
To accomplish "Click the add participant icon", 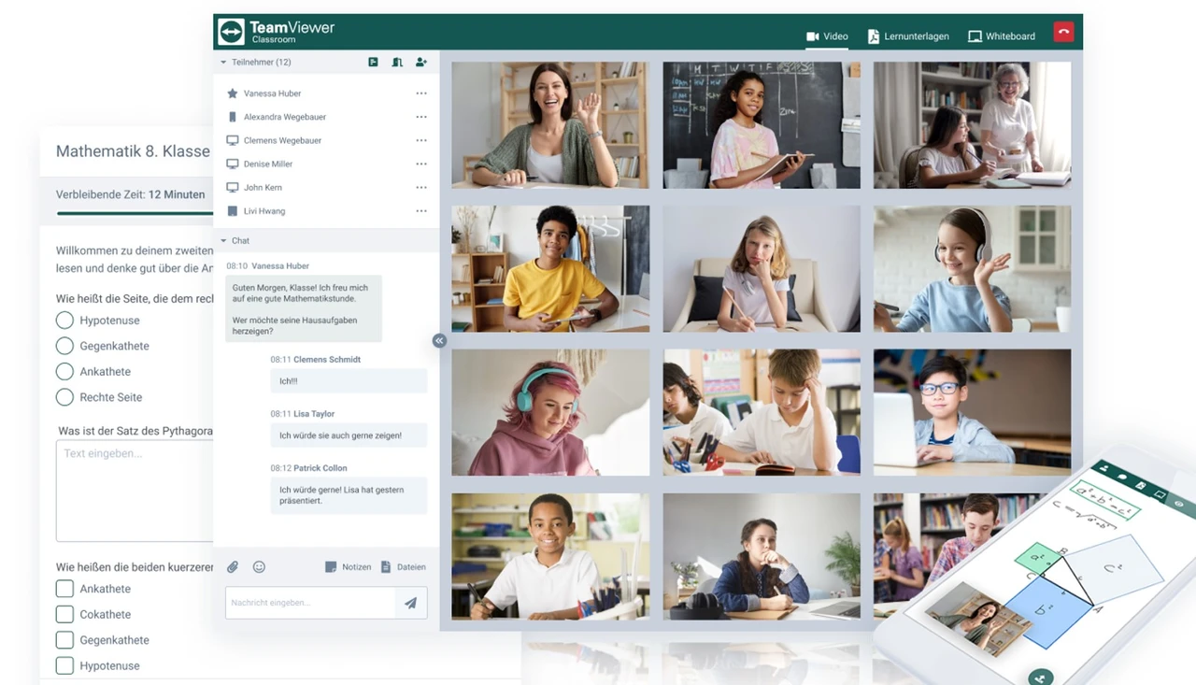I will (421, 63).
